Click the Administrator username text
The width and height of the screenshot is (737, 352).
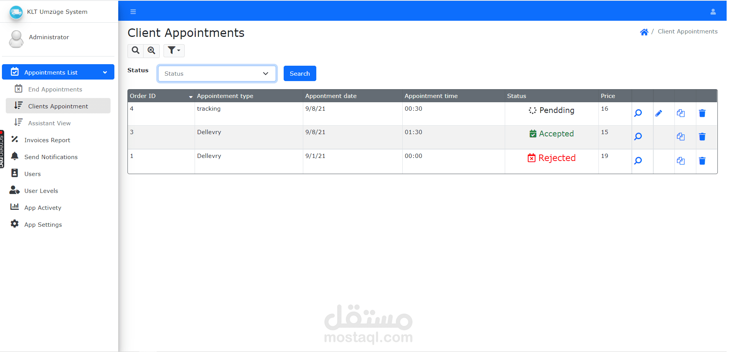click(x=49, y=37)
